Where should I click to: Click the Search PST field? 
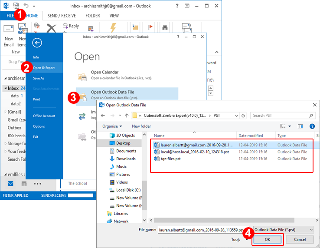pyautogui.click(x=283, y=116)
